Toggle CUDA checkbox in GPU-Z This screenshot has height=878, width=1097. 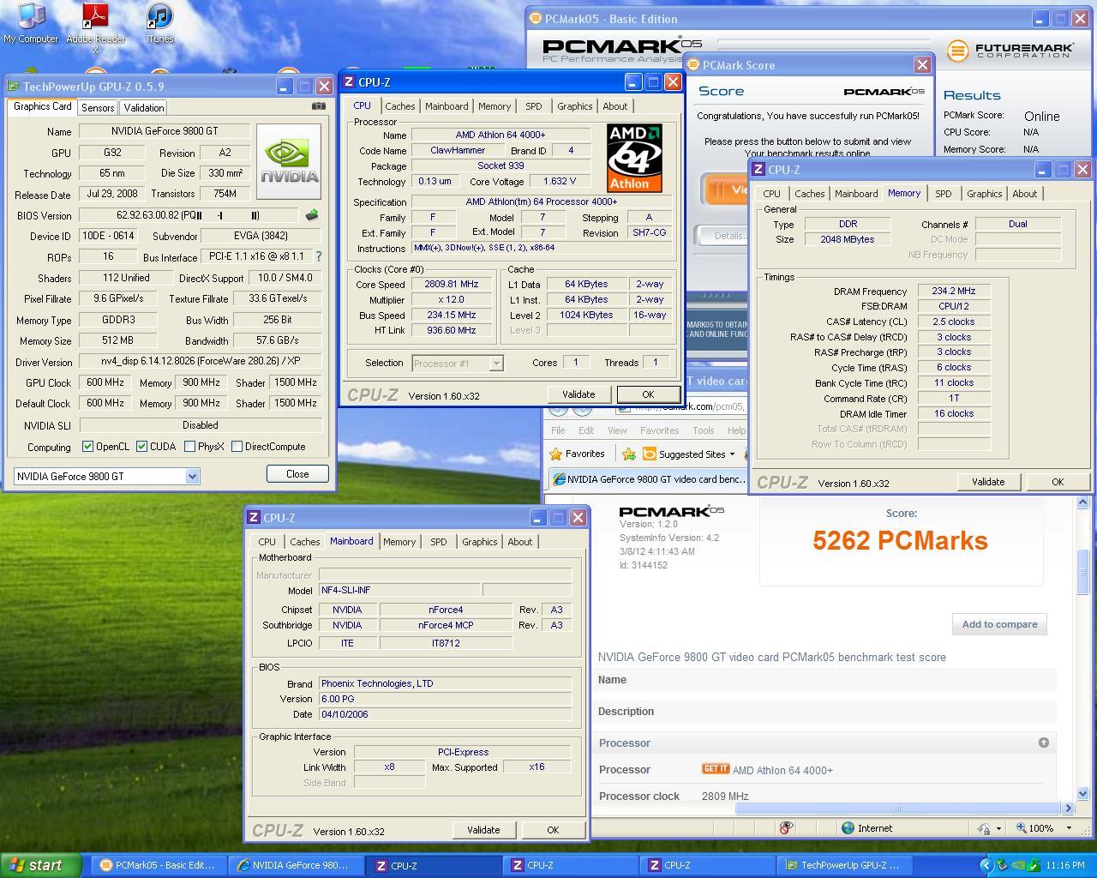[x=141, y=447]
